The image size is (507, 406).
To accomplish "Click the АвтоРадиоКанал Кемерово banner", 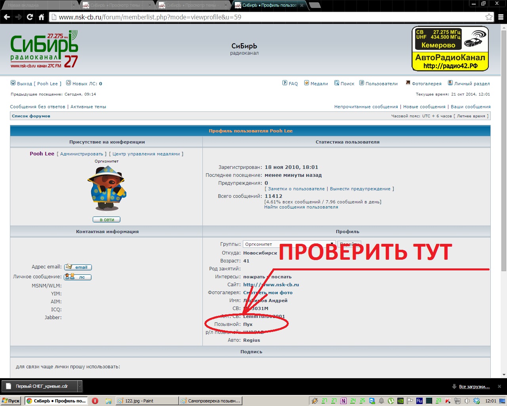I will pyautogui.click(x=450, y=49).
